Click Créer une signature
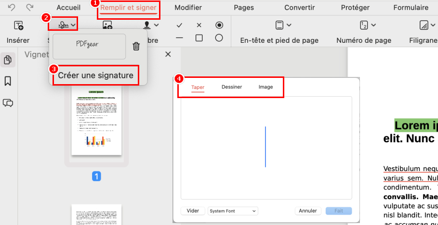This screenshot has height=225, width=438. click(95, 75)
